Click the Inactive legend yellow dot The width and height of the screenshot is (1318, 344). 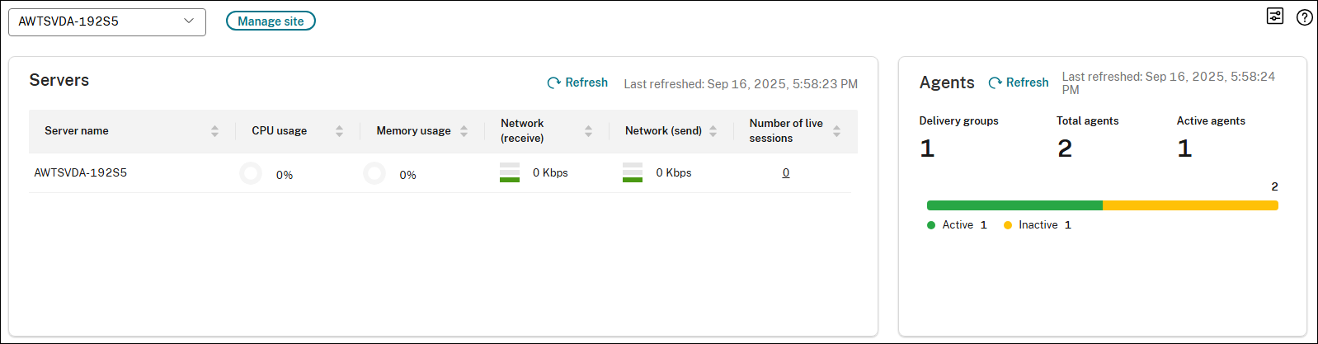pyautogui.click(x=1008, y=225)
